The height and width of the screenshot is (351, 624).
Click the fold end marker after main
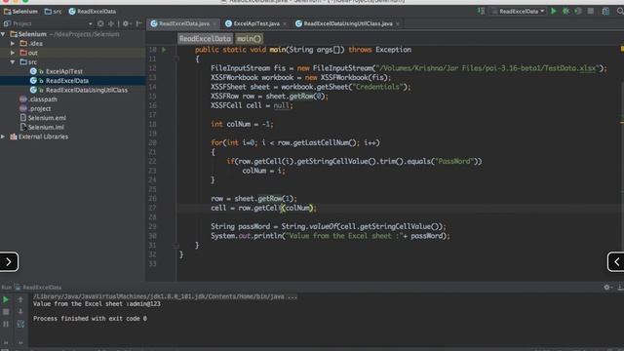pos(176,246)
